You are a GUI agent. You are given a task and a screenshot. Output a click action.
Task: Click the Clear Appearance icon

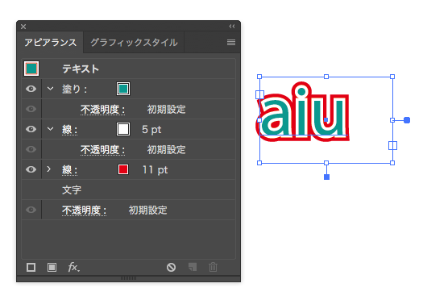171,267
